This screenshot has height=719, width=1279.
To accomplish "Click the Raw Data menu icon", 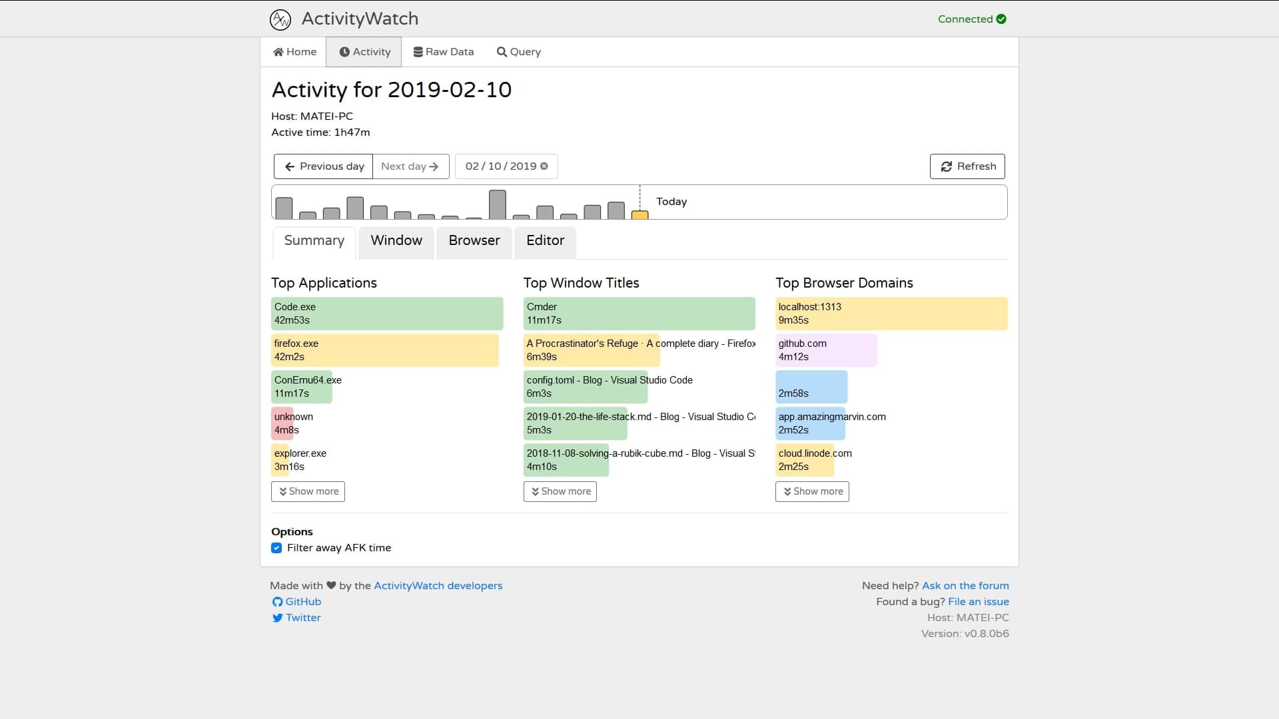I will (418, 52).
